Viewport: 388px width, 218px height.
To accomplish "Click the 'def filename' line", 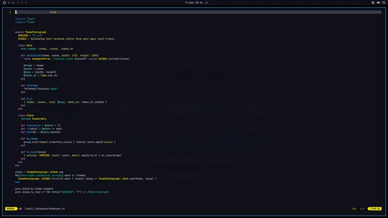I will coord(29,85).
